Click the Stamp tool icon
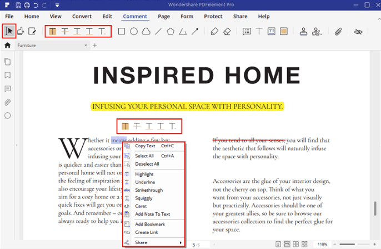Image resolution: width=381 pixels, height=249 pixels. pos(304,32)
